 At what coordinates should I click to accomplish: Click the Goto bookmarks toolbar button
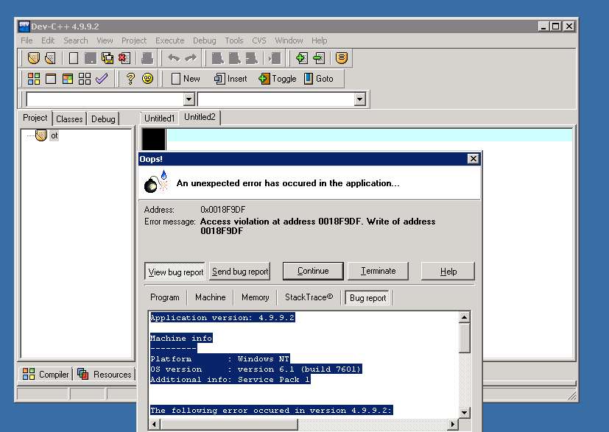coord(319,79)
